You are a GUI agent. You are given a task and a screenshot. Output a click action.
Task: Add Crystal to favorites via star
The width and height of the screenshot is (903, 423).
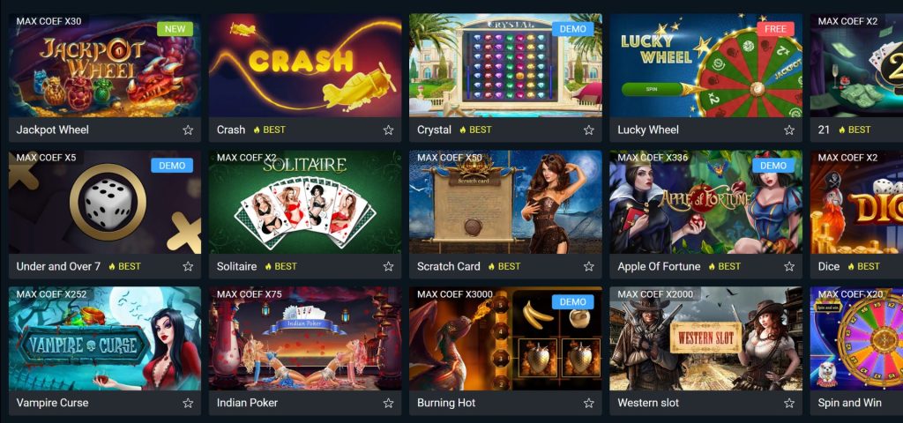(588, 130)
